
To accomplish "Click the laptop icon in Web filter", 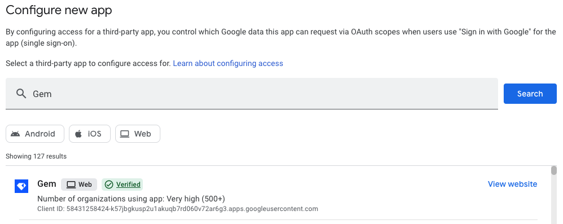I will pos(125,134).
